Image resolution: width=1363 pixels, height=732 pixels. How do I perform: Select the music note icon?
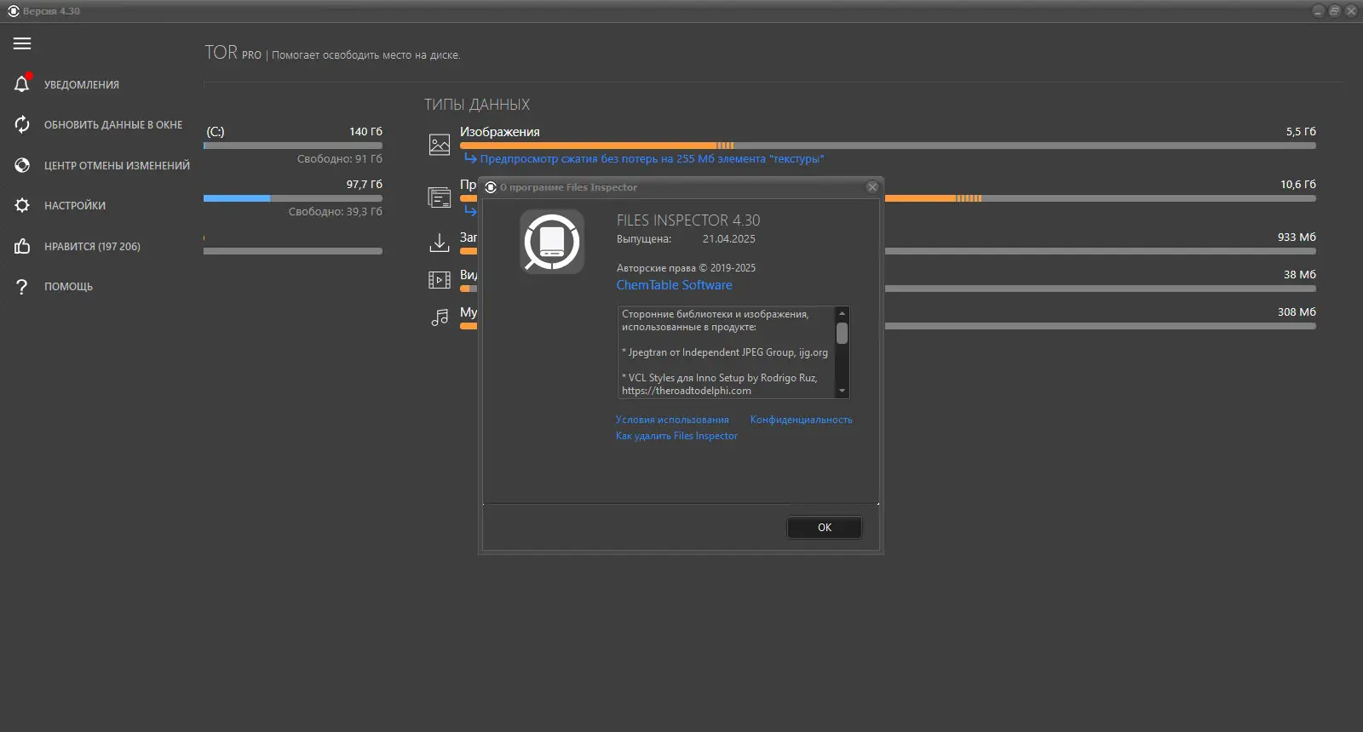pyautogui.click(x=440, y=317)
